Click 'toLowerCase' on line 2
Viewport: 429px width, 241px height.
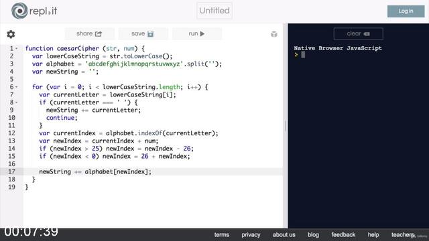pyautogui.click(x=143, y=56)
